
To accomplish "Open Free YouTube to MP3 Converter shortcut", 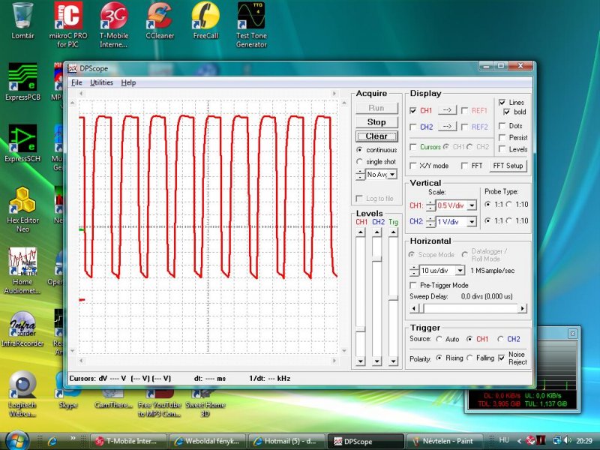I will [x=160, y=403].
